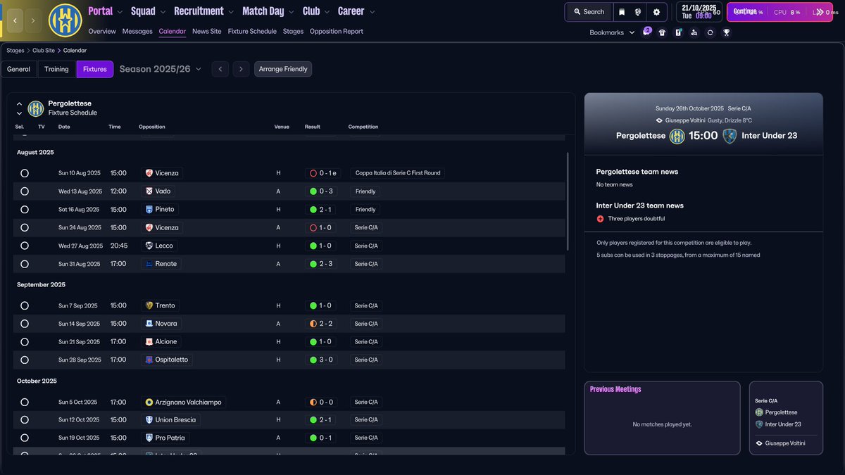The image size is (845, 475).
Task: Select the Alcione fixture radio
Action: 25,341
